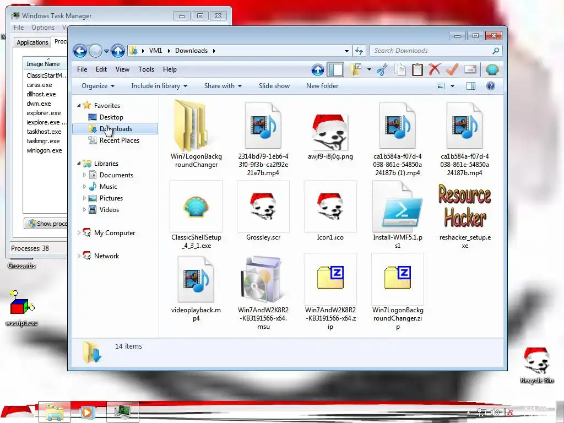Screen dimensions: 564x423
Task: Select the ClassicShellSetup_4_3_1.exe file
Action: (196, 215)
